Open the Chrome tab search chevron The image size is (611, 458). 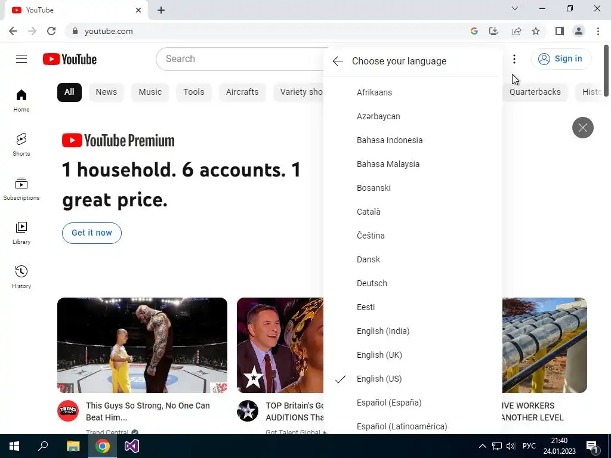tap(515, 8)
